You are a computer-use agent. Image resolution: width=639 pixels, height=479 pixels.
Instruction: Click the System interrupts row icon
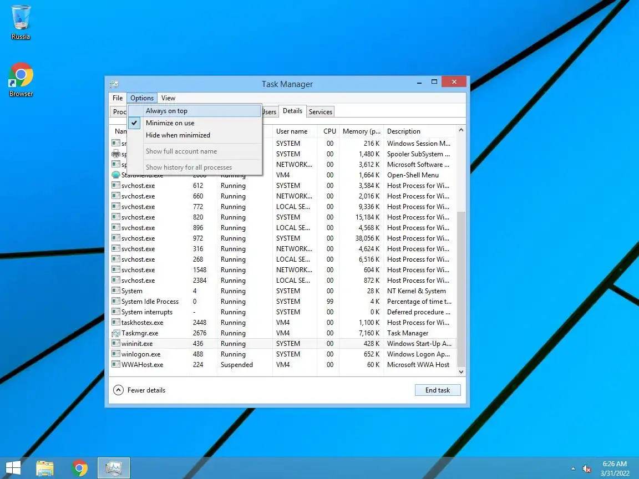tap(116, 312)
